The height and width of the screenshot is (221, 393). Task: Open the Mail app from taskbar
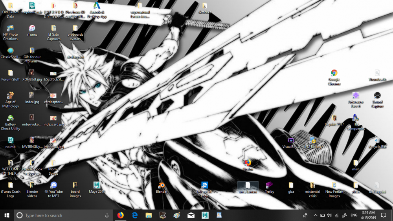tap(191, 215)
